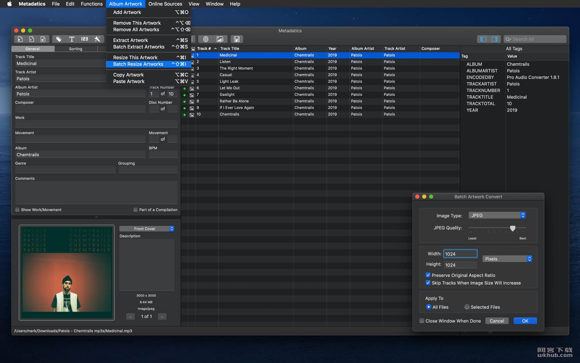The image size is (580, 363).
Task: Click the ENCODEDBY tag row
Action: click(x=514, y=77)
